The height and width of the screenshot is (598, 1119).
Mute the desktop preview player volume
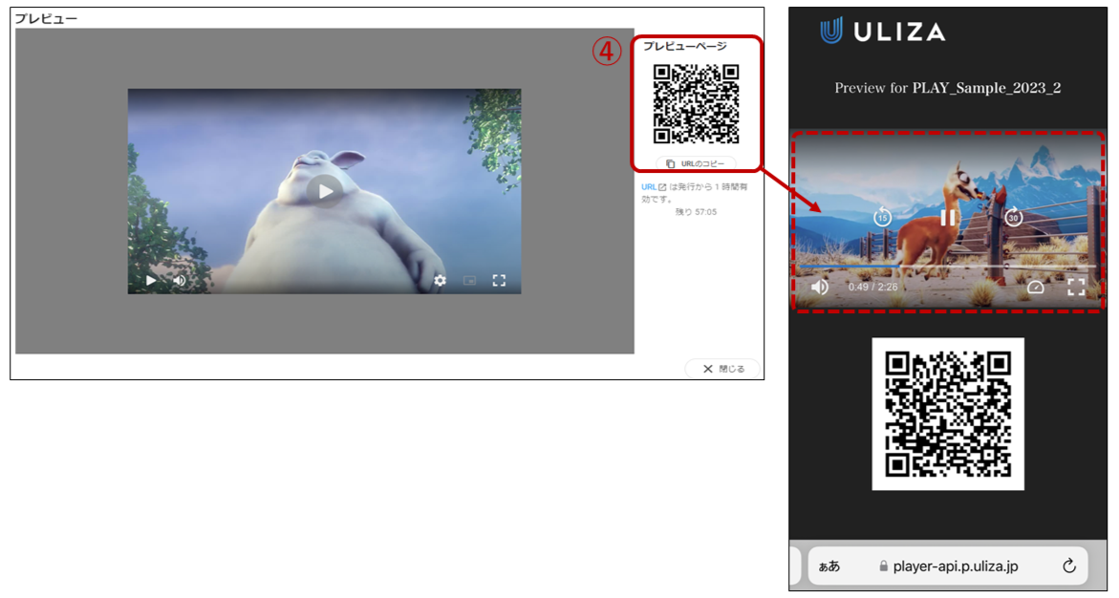179,281
